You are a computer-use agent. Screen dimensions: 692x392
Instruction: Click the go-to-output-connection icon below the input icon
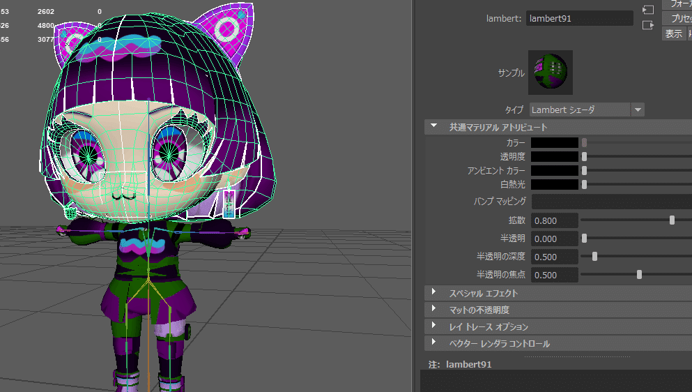pos(648,25)
